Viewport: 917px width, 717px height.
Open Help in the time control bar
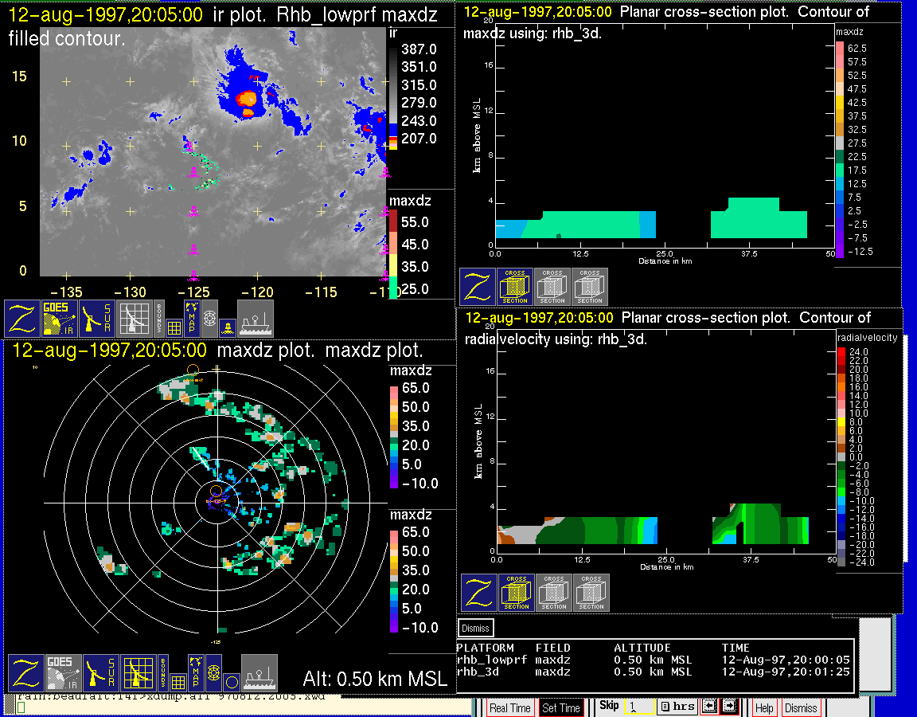(x=764, y=707)
